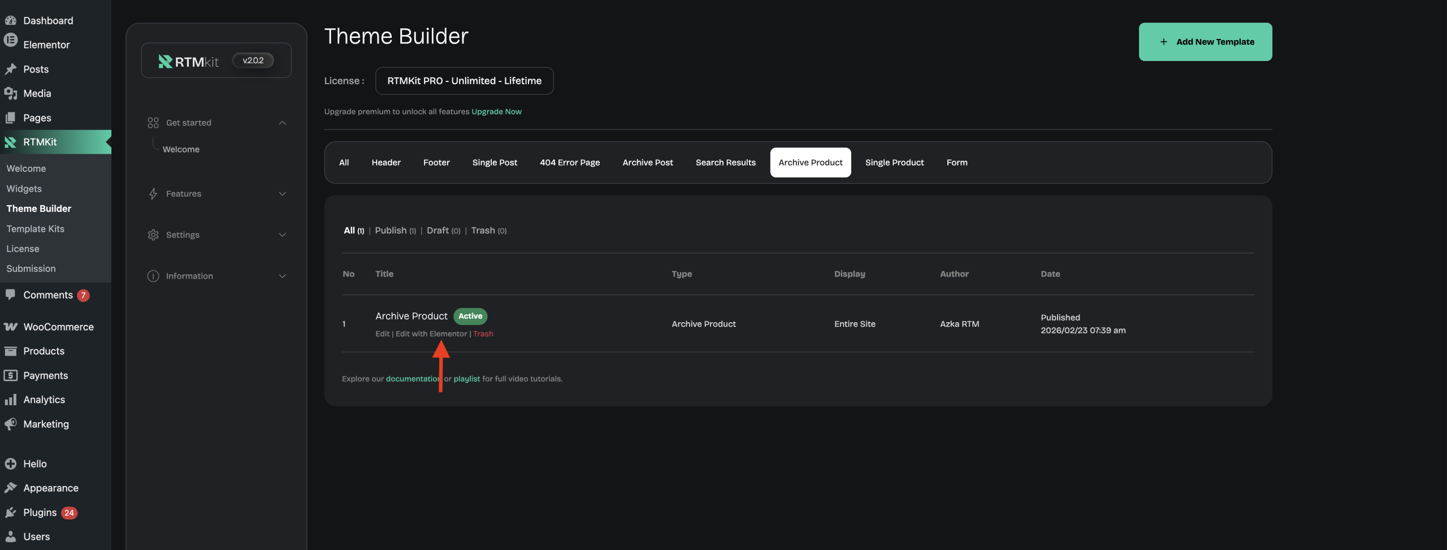This screenshot has width=1447, height=550.
Task: Expand the Information section chevron
Action: pos(282,276)
